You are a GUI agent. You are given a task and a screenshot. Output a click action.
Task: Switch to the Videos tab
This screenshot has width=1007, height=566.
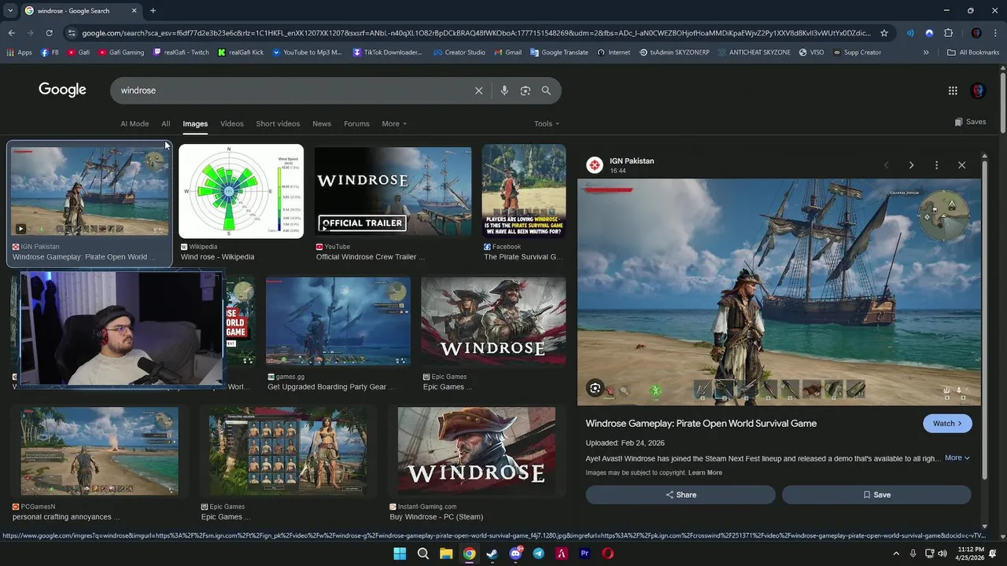(231, 123)
